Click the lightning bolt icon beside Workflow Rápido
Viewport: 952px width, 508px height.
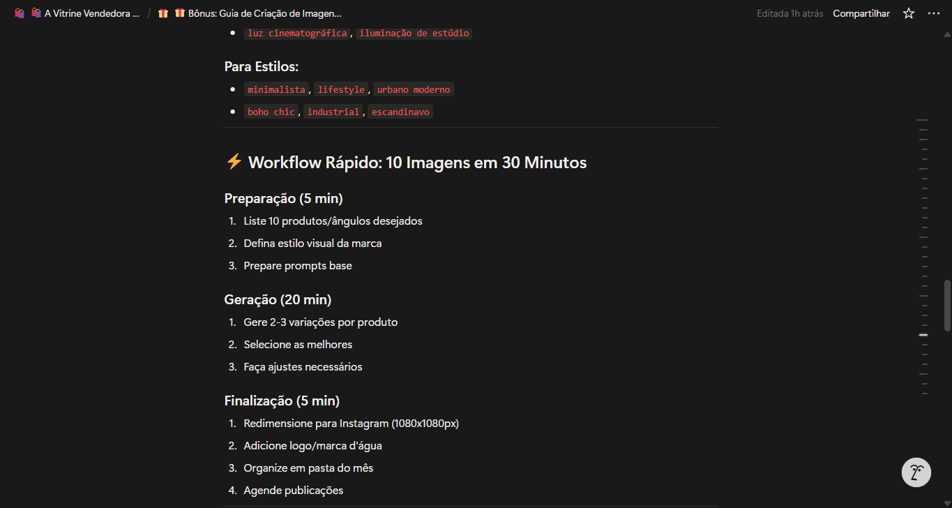point(233,162)
